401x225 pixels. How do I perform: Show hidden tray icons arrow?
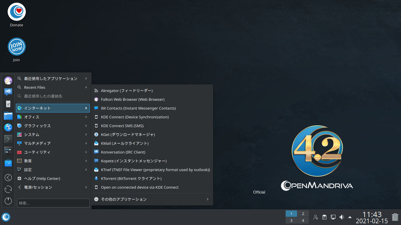point(350,217)
